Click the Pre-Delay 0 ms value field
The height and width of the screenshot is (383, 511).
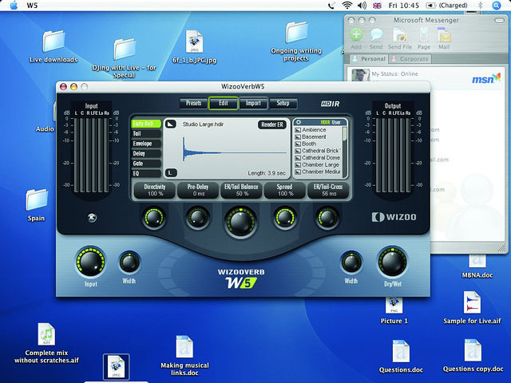click(198, 190)
